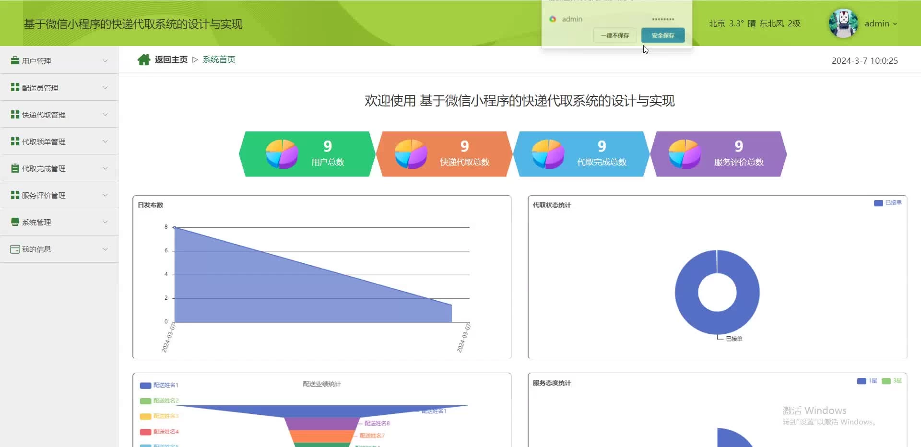Image resolution: width=921 pixels, height=447 pixels.
Task: Click the grid icon beside 服务评价管理
Action: pyautogui.click(x=15, y=195)
